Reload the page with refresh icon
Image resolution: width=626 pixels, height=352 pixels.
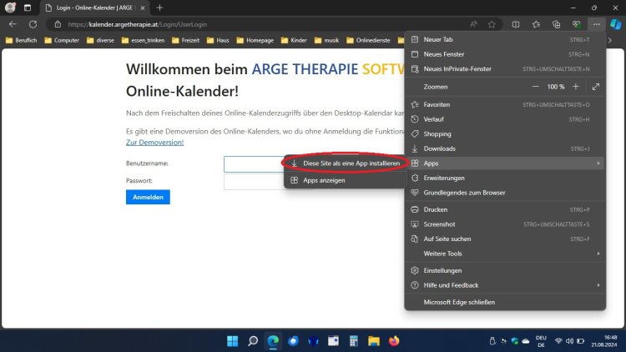point(33,24)
